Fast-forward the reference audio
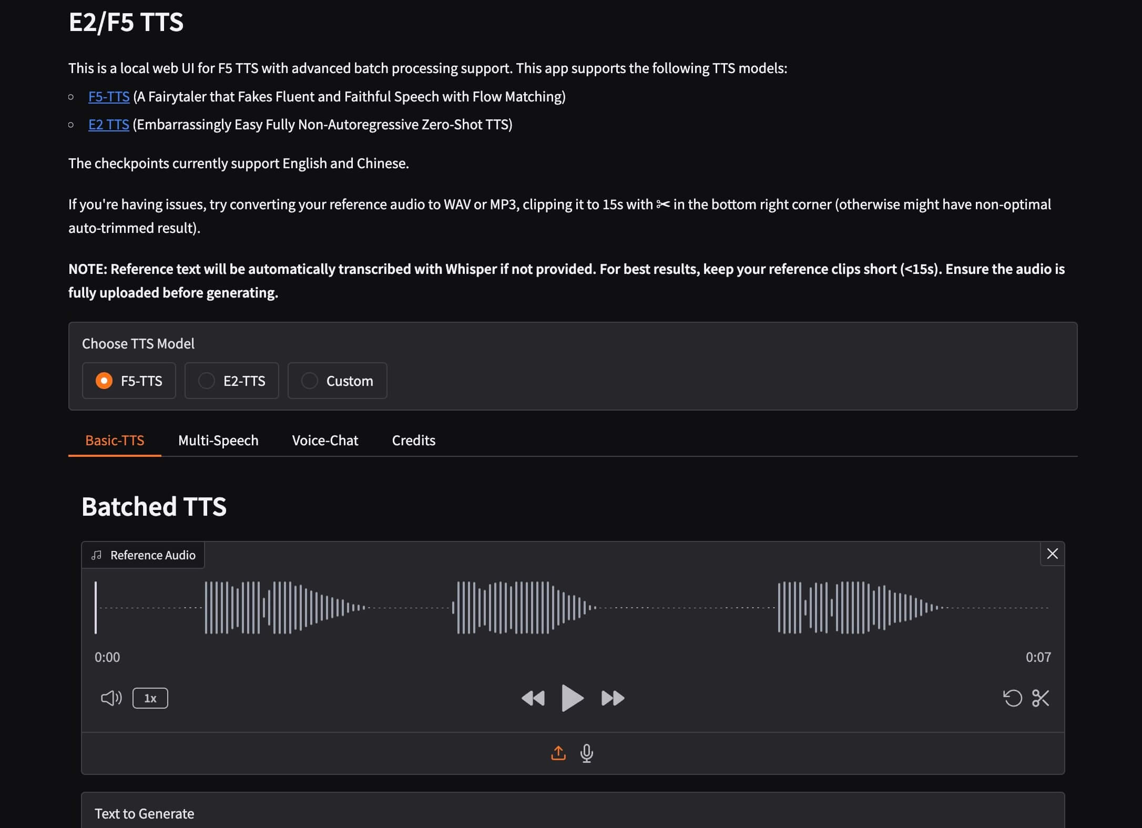The image size is (1142, 828). [x=613, y=698]
